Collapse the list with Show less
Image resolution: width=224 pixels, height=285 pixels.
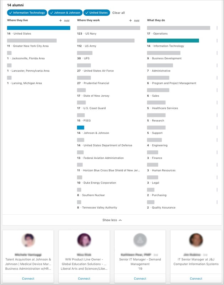point(110,220)
